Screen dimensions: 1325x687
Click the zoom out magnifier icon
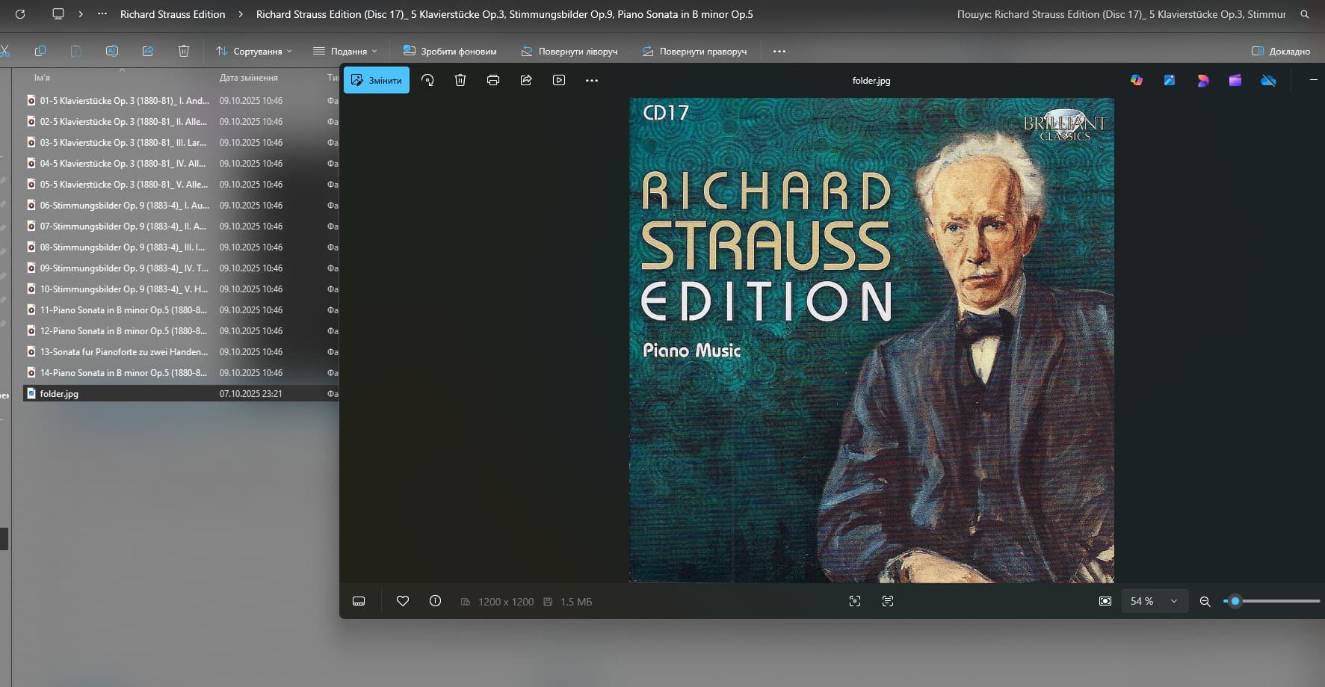click(x=1205, y=601)
